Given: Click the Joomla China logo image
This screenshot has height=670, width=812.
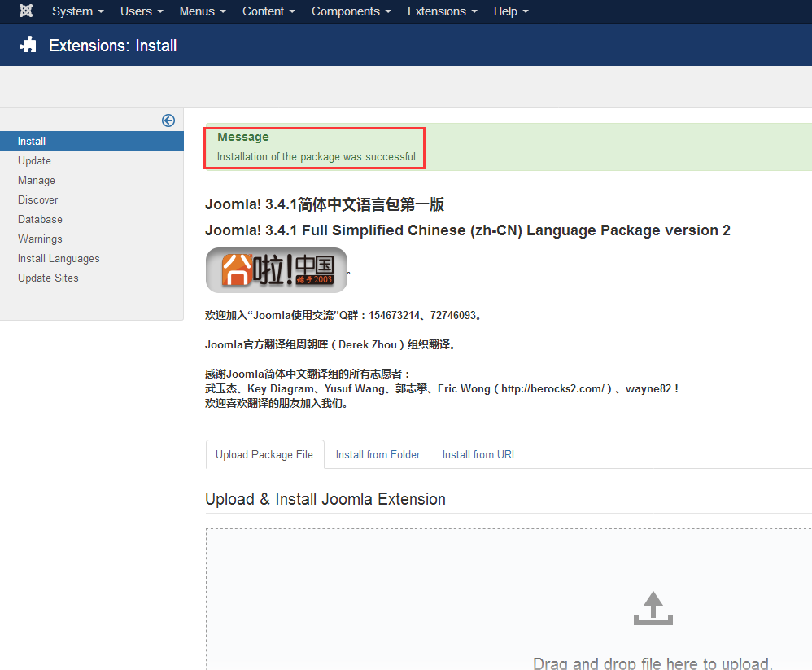Looking at the screenshot, I should (x=277, y=270).
